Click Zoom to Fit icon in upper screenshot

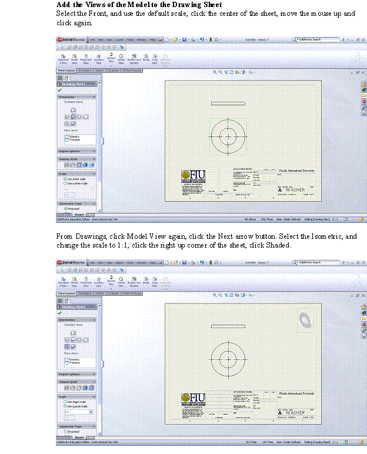(215, 72)
